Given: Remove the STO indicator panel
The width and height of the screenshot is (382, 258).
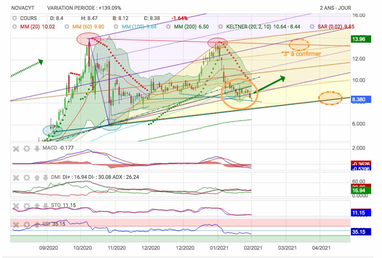Looking at the screenshot, I should (x=16, y=206).
